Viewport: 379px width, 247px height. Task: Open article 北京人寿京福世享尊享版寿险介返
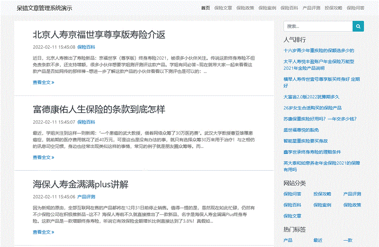(99, 35)
